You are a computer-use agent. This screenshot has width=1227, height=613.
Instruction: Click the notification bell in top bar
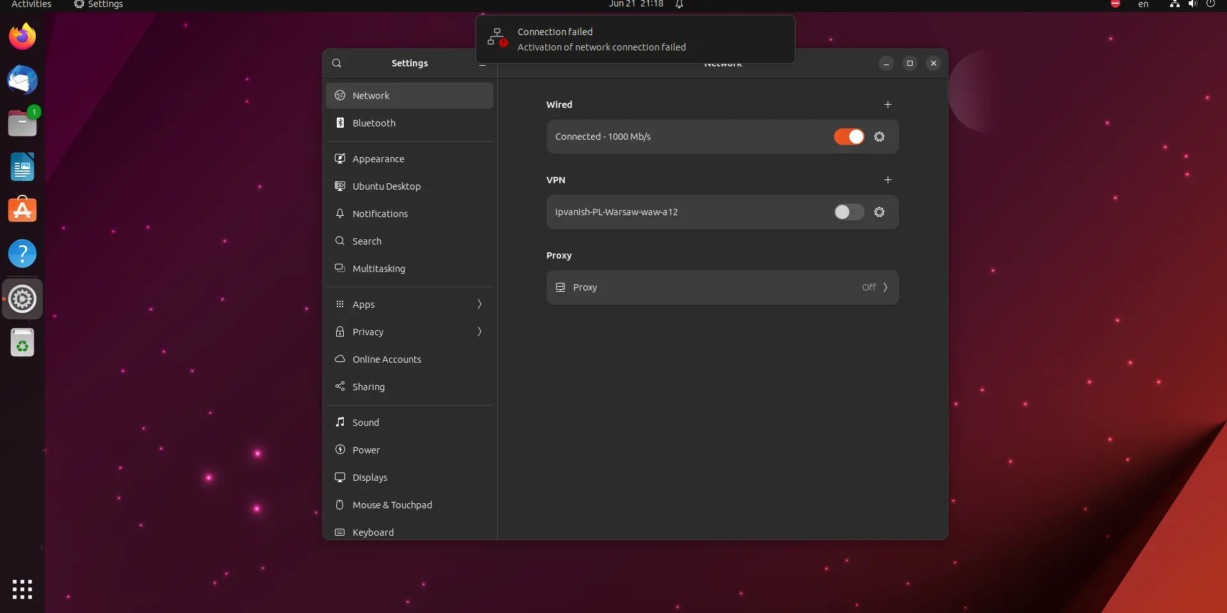pos(679,4)
